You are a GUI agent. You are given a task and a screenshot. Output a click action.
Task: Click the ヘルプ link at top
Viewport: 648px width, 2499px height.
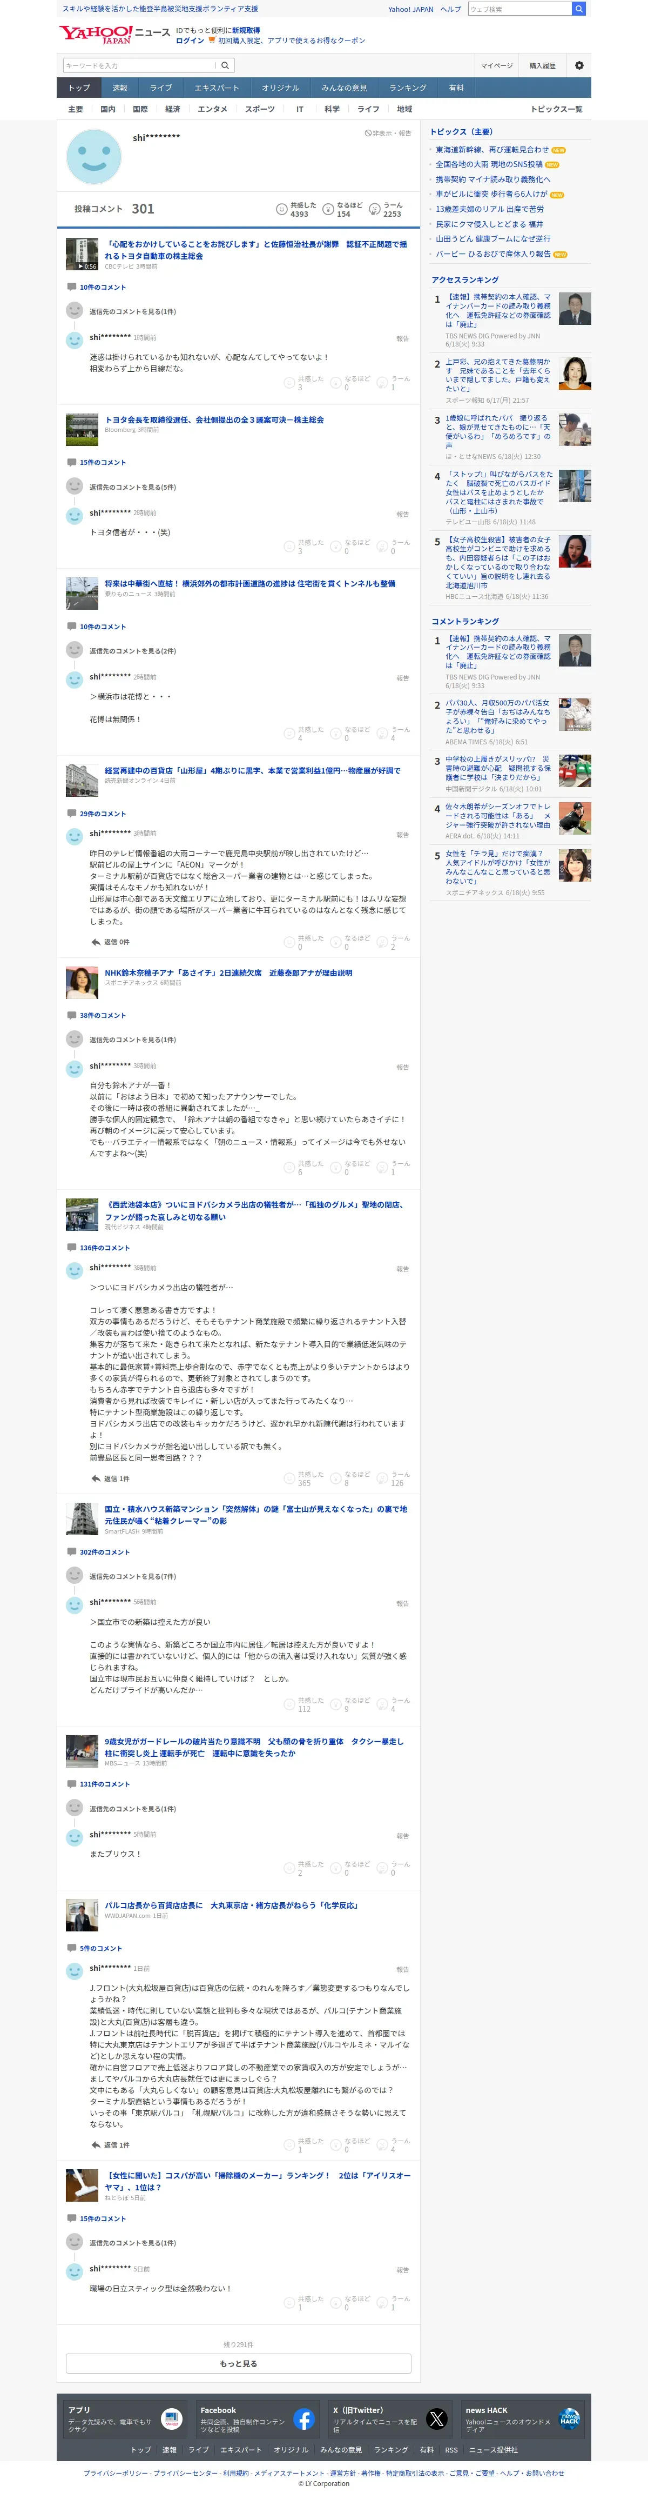click(x=450, y=9)
